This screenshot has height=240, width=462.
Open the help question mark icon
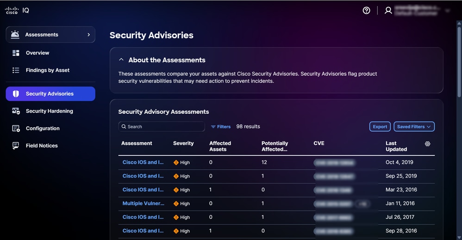(x=366, y=11)
